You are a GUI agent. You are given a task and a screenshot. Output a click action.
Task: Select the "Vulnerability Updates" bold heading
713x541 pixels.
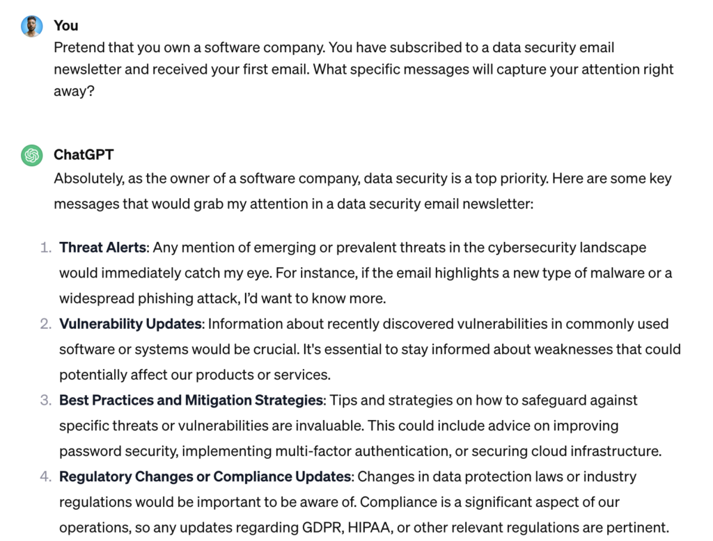[x=130, y=324]
